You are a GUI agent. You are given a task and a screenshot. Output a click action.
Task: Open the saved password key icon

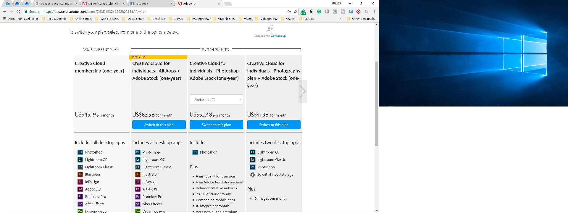(289, 12)
